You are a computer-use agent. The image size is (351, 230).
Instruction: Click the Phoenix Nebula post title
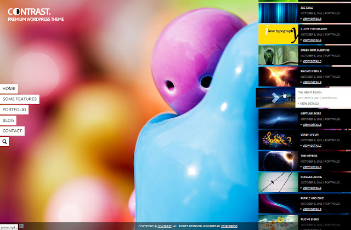tap(311, 71)
